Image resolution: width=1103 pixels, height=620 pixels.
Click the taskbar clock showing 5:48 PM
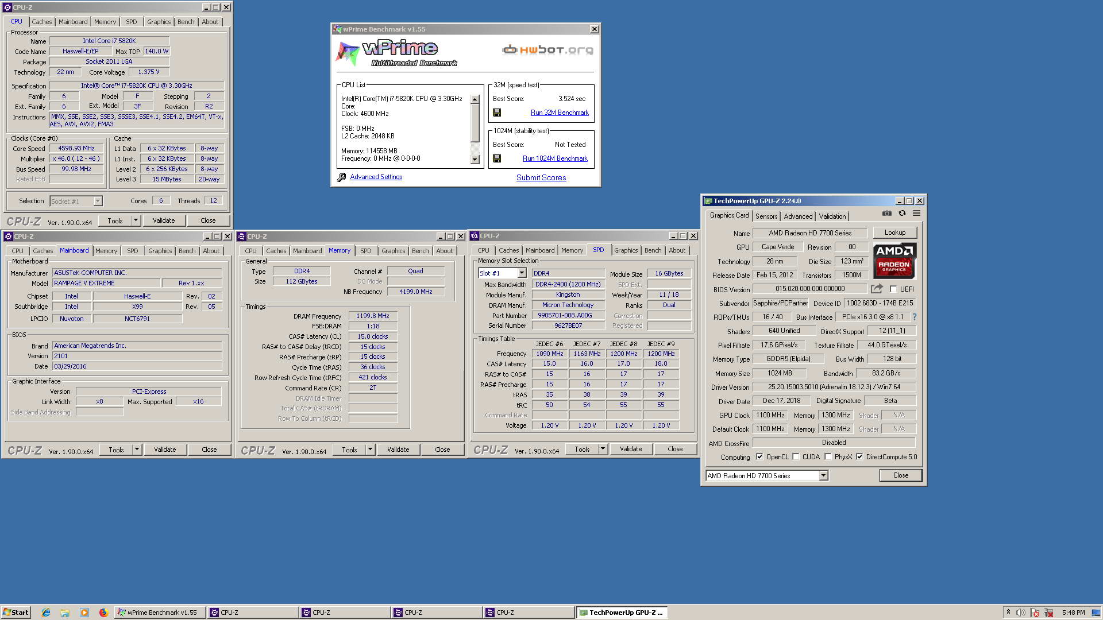pos(1073,613)
